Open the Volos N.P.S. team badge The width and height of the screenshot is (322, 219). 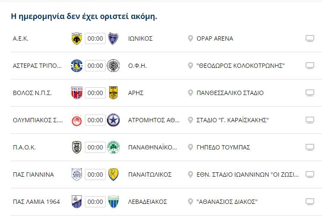(77, 93)
